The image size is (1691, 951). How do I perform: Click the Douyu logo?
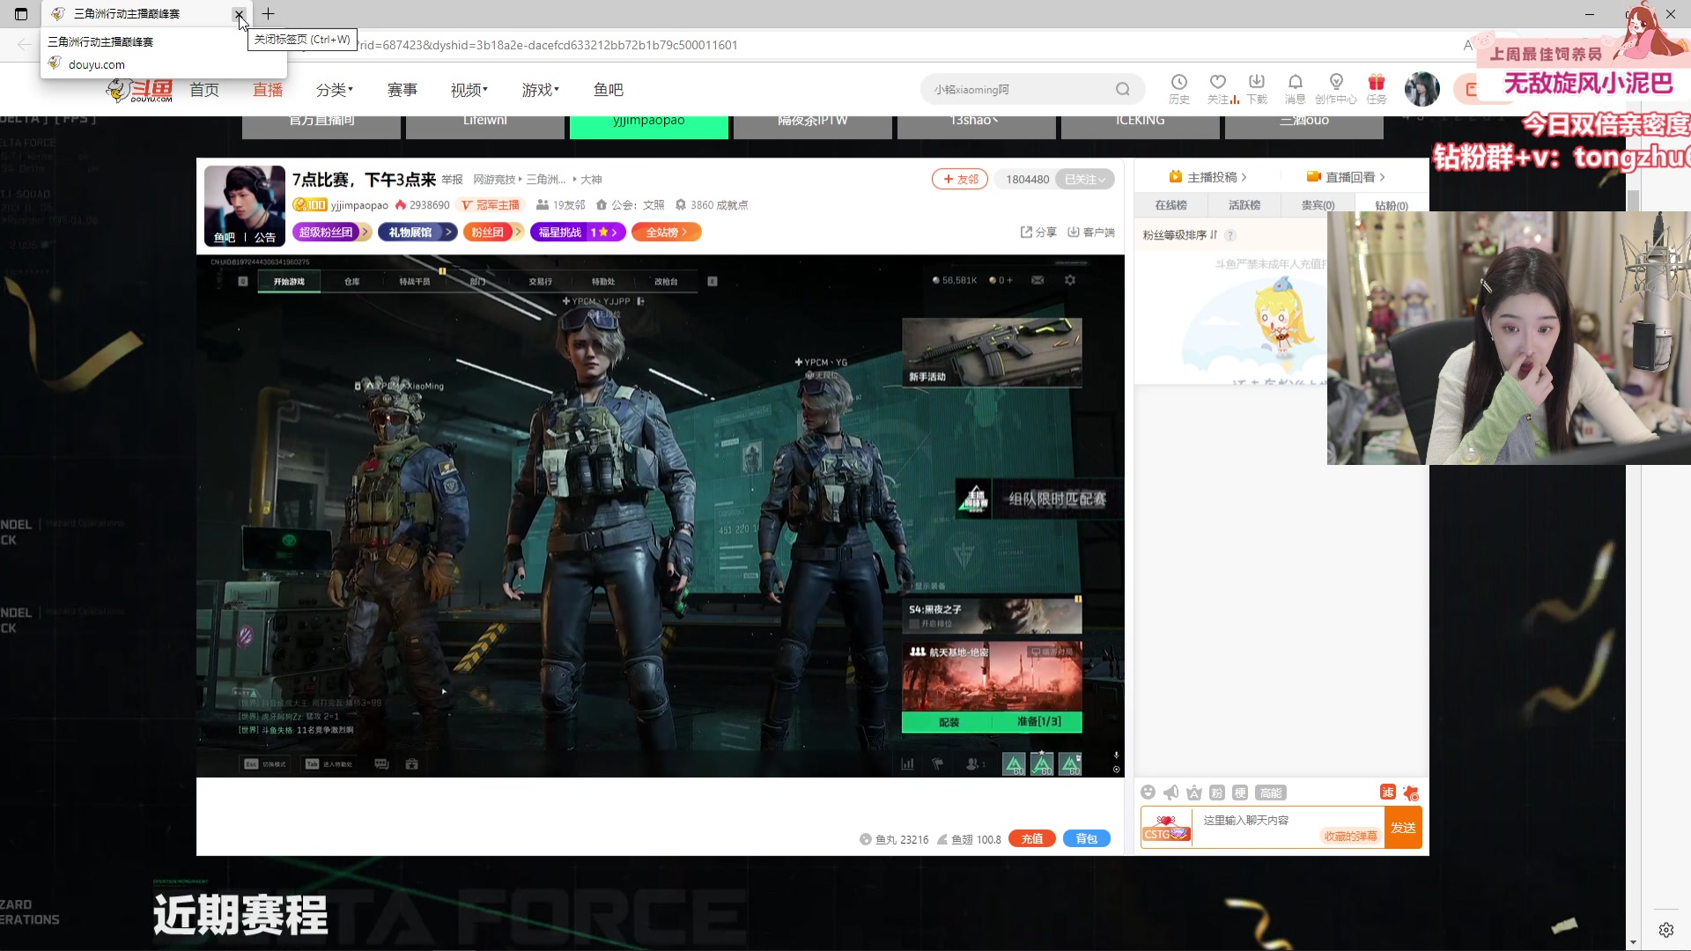click(140, 90)
